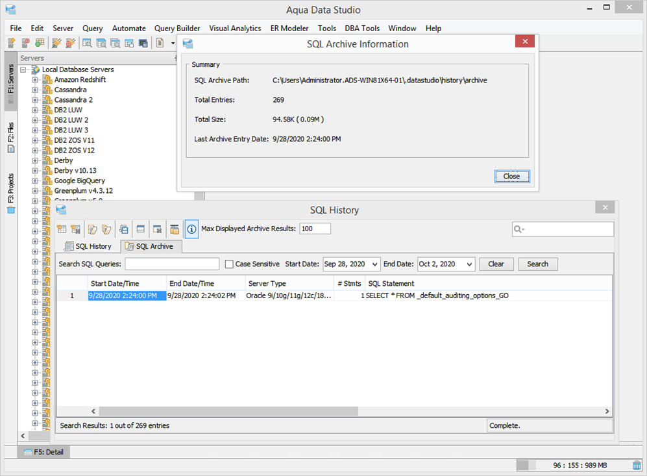Image resolution: width=647 pixels, height=476 pixels.
Task: Click the grid with green circle toolbar icon
Action: coord(40,42)
